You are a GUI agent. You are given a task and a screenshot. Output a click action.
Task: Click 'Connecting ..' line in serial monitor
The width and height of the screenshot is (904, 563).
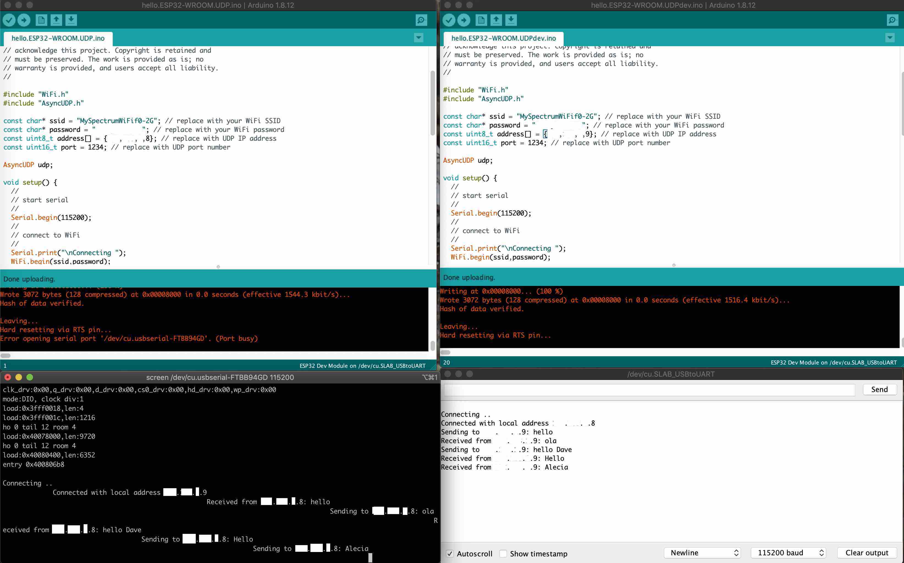465,415
